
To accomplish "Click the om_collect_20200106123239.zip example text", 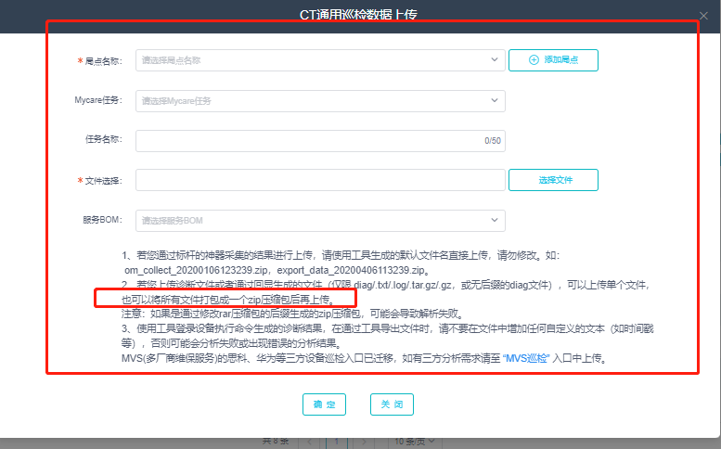I will pos(197,270).
